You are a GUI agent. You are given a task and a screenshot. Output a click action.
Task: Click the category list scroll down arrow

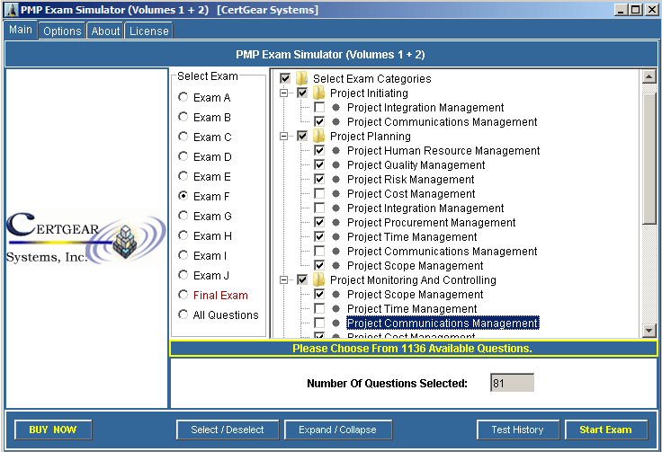click(649, 331)
